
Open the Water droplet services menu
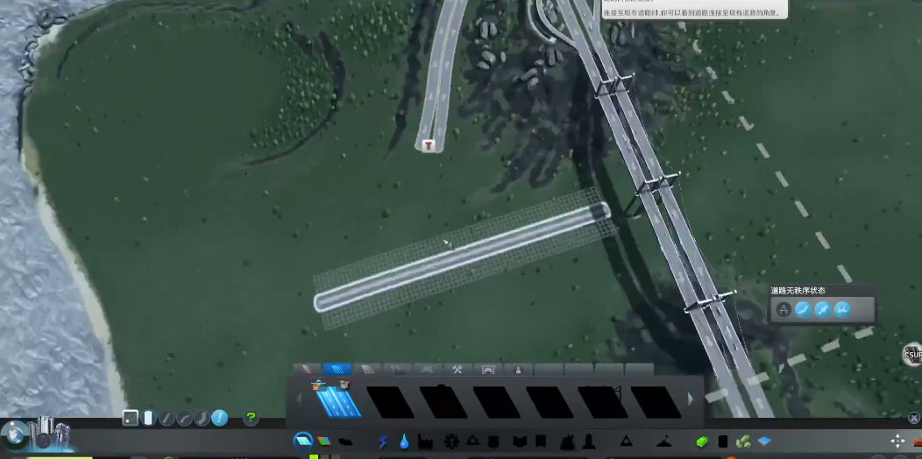[x=404, y=441]
